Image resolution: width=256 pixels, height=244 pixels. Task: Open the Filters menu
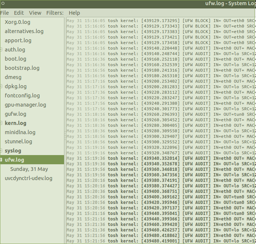[x=55, y=13]
